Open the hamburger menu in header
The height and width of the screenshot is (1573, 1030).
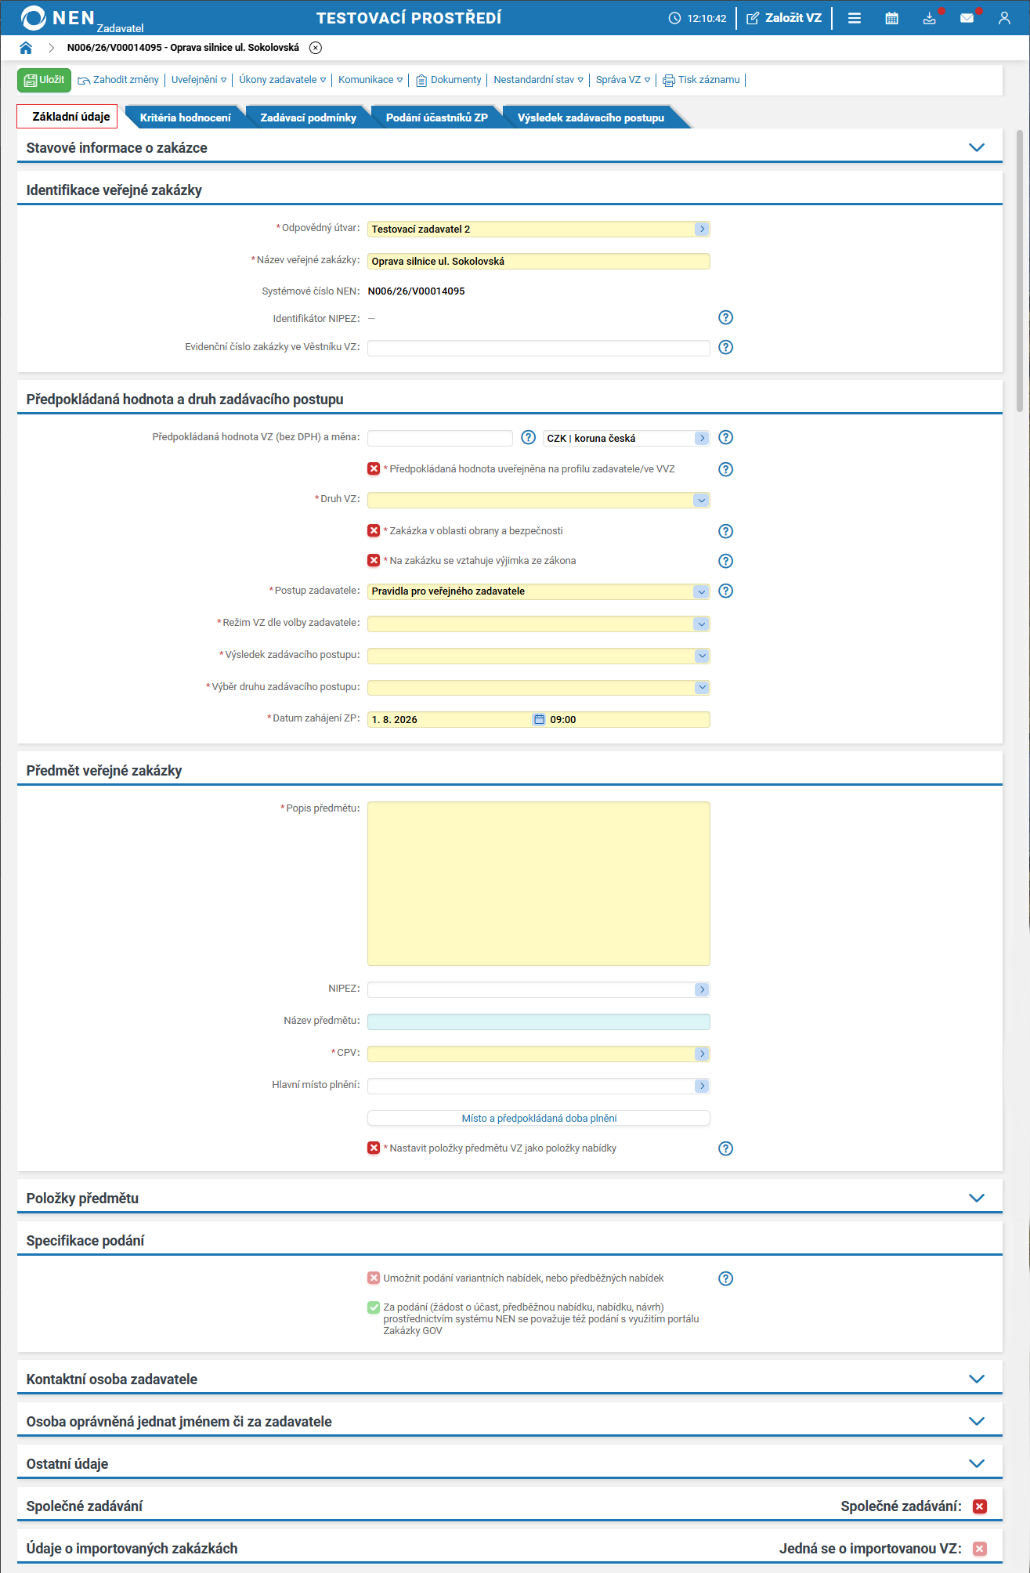click(x=855, y=18)
